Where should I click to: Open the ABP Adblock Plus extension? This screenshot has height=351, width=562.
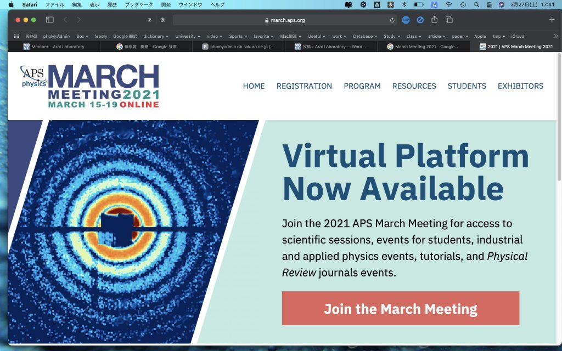click(406, 20)
